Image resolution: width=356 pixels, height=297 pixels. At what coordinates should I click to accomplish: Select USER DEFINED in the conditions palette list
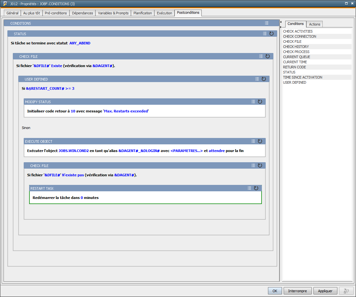pyautogui.click(x=317, y=82)
